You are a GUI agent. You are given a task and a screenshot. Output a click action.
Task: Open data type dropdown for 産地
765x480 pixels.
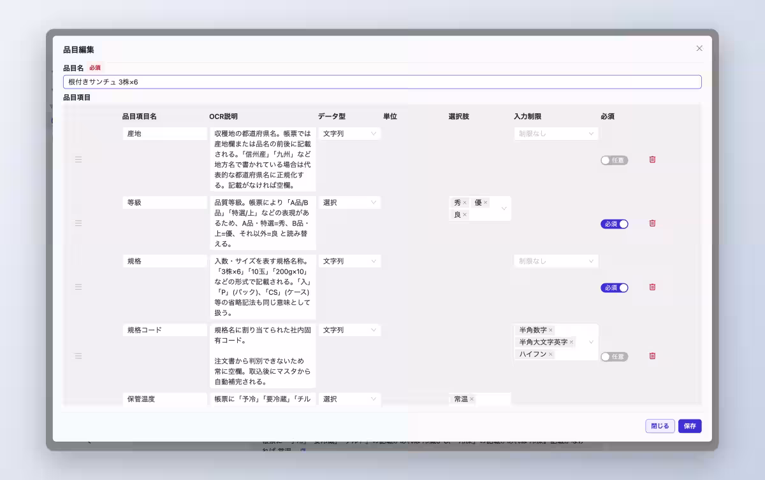(x=349, y=134)
